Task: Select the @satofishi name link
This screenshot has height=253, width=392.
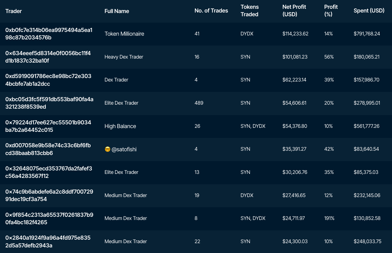Action: click(x=124, y=149)
